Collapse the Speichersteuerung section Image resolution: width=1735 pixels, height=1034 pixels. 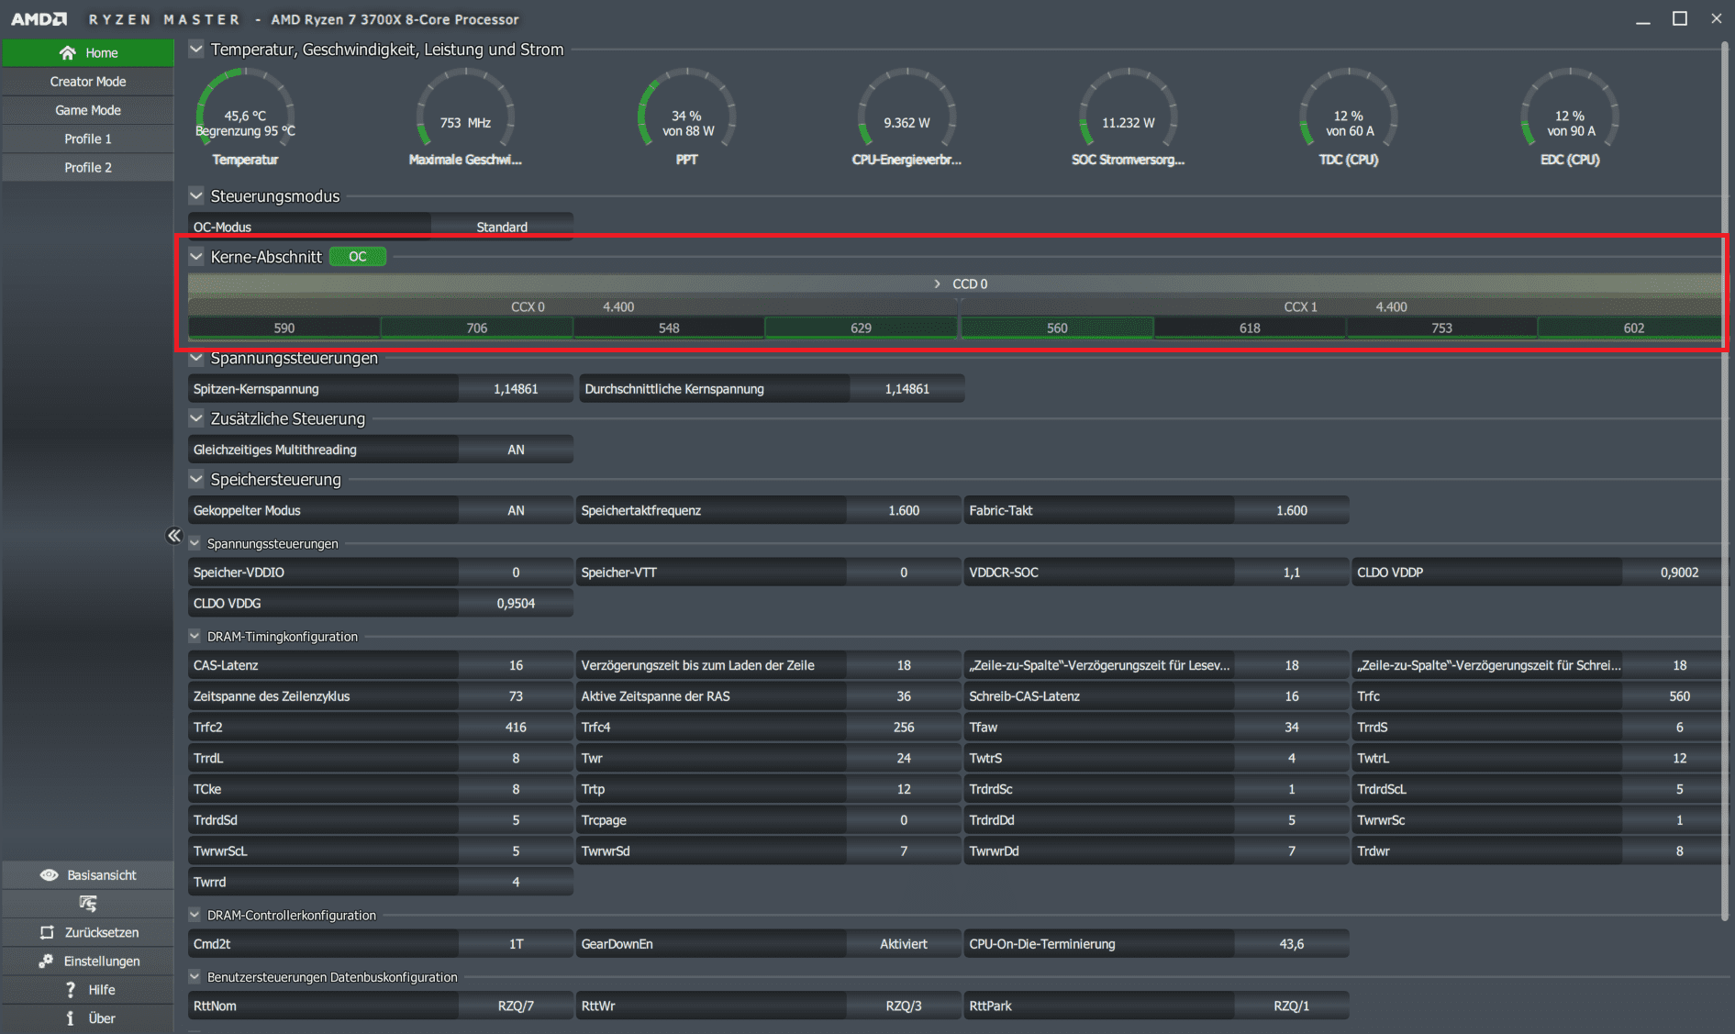click(x=196, y=479)
